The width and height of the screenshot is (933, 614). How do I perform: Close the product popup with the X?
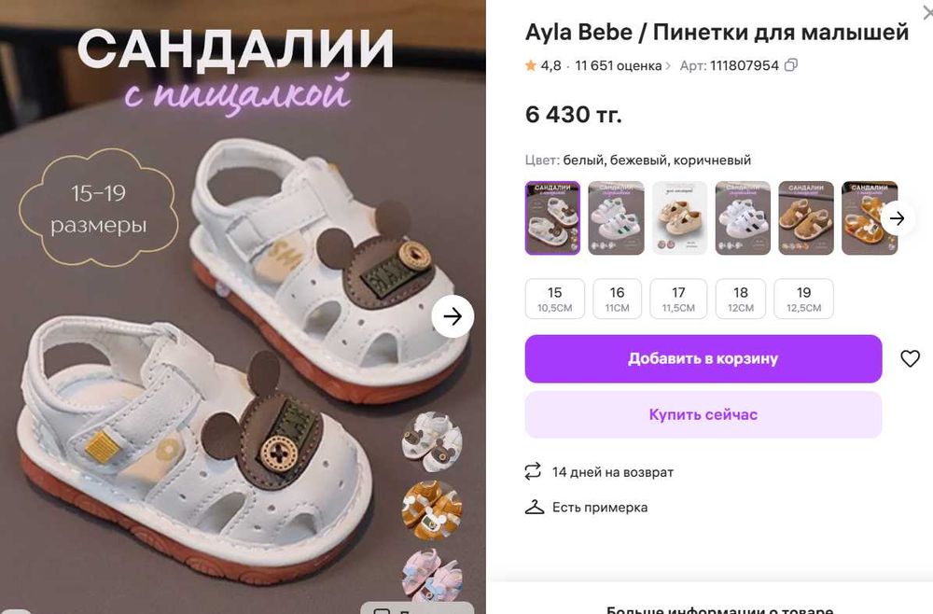pyautogui.click(x=927, y=12)
